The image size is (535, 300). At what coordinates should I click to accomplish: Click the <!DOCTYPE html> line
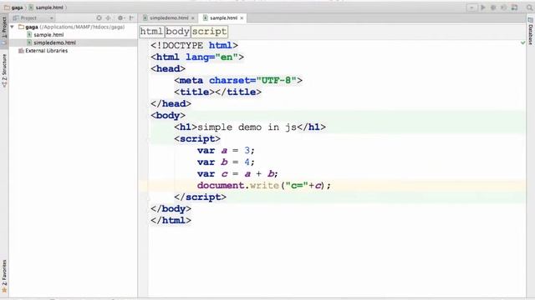194,46
